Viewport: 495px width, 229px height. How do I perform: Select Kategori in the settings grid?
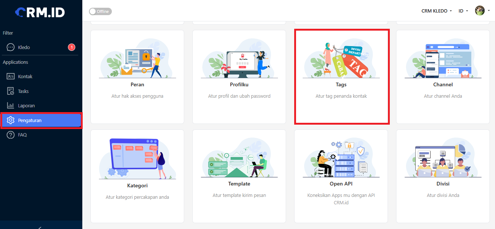pos(137,176)
